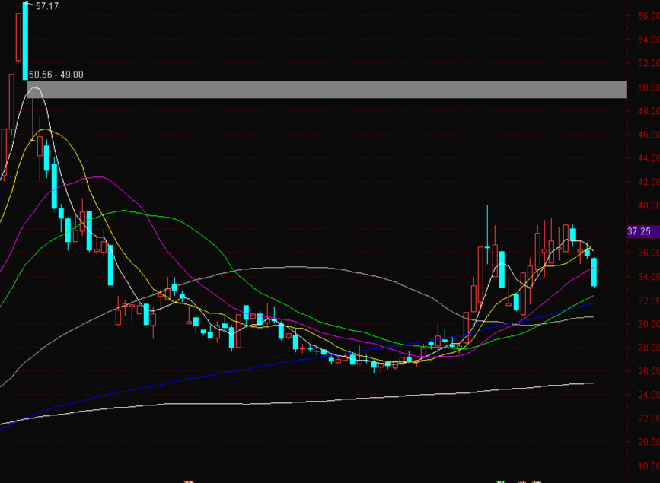Click the 32.00 price axis label
660x483 pixels.
(649, 300)
